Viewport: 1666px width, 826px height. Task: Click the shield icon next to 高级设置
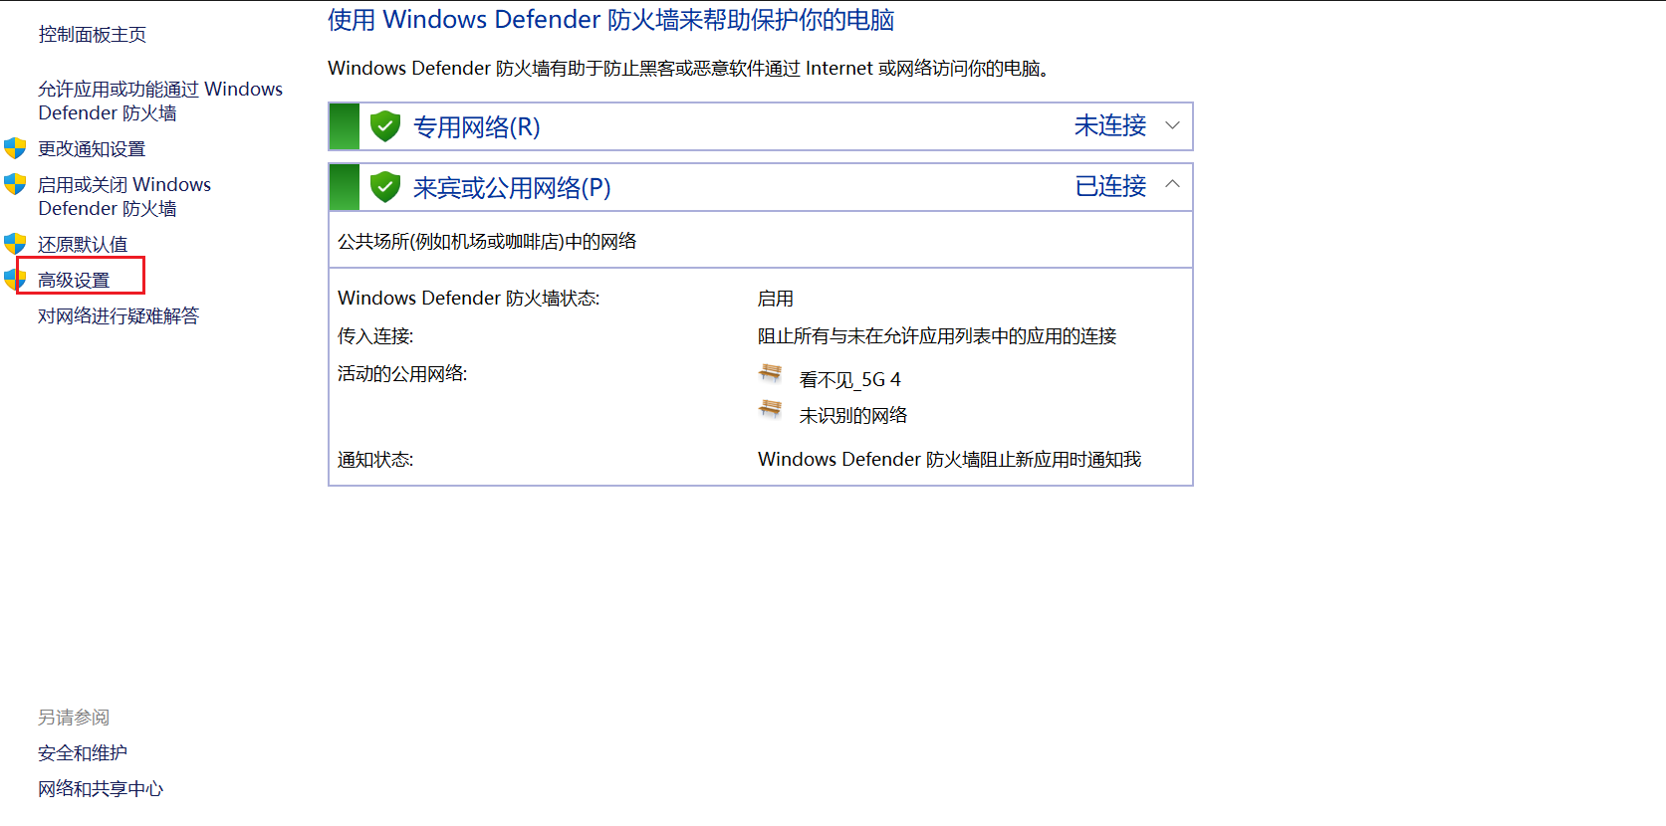(13, 280)
